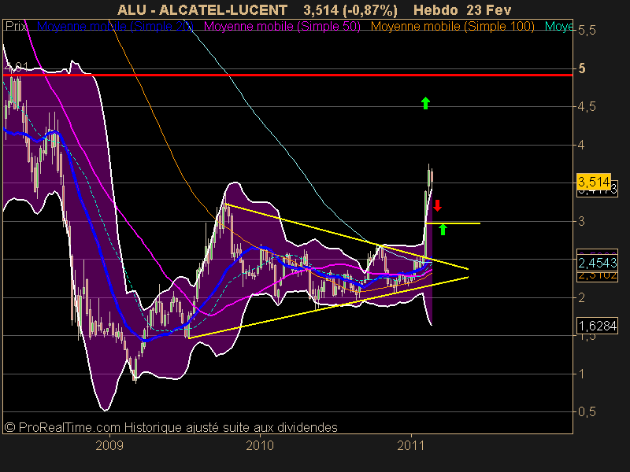The width and height of the screenshot is (630, 472).
Task: Click the "4,5" price axis label
Action: (587, 107)
